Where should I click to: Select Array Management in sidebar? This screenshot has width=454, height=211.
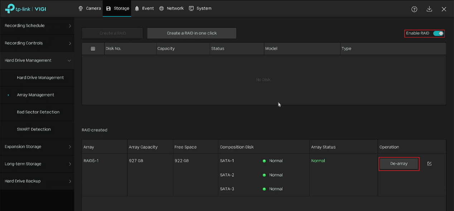(x=37, y=95)
